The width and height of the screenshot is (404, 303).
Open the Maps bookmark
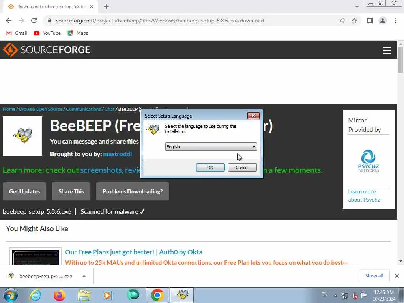(x=78, y=33)
